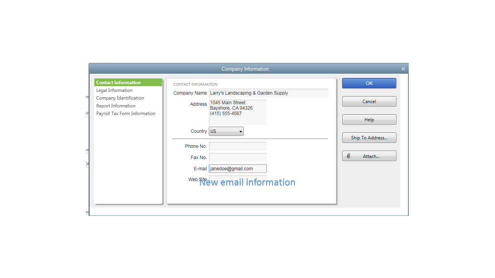Click the Fax No. input field
This screenshot has width=495, height=278.
coord(237,157)
